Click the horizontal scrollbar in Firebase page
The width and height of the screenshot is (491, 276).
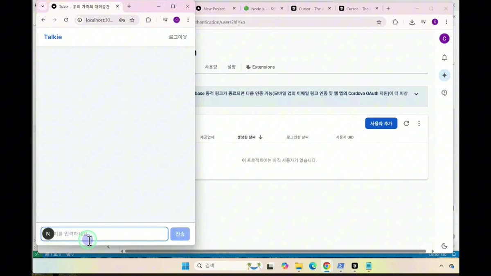click(x=275, y=251)
